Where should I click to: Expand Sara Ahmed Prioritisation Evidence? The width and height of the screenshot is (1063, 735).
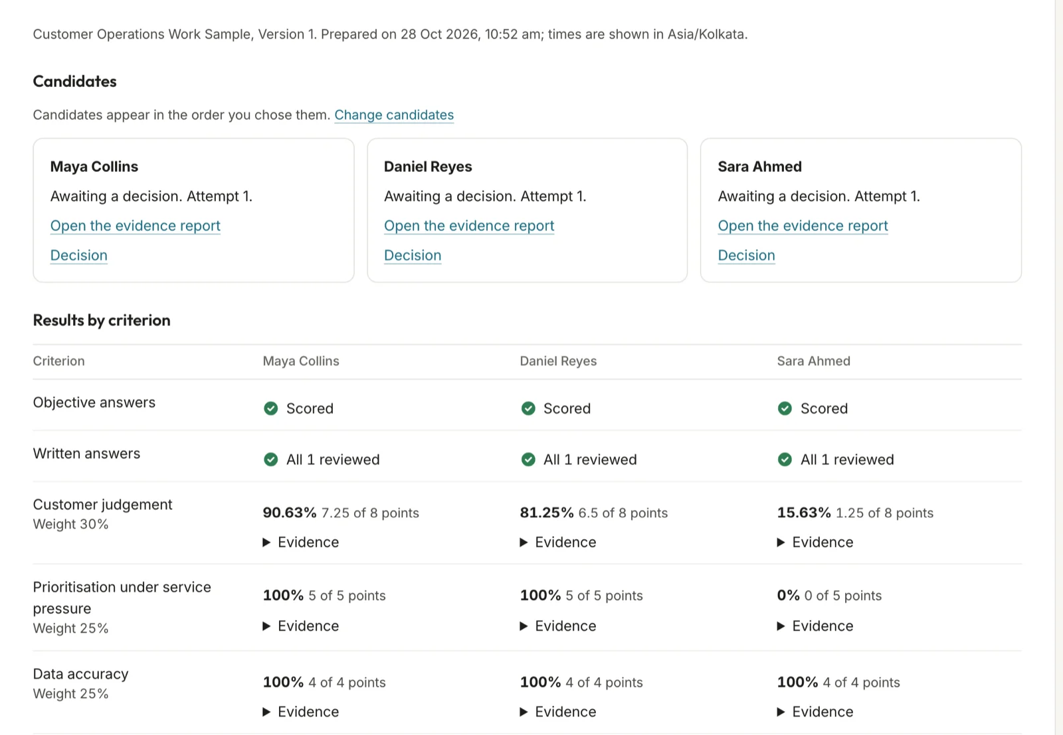[x=815, y=626]
